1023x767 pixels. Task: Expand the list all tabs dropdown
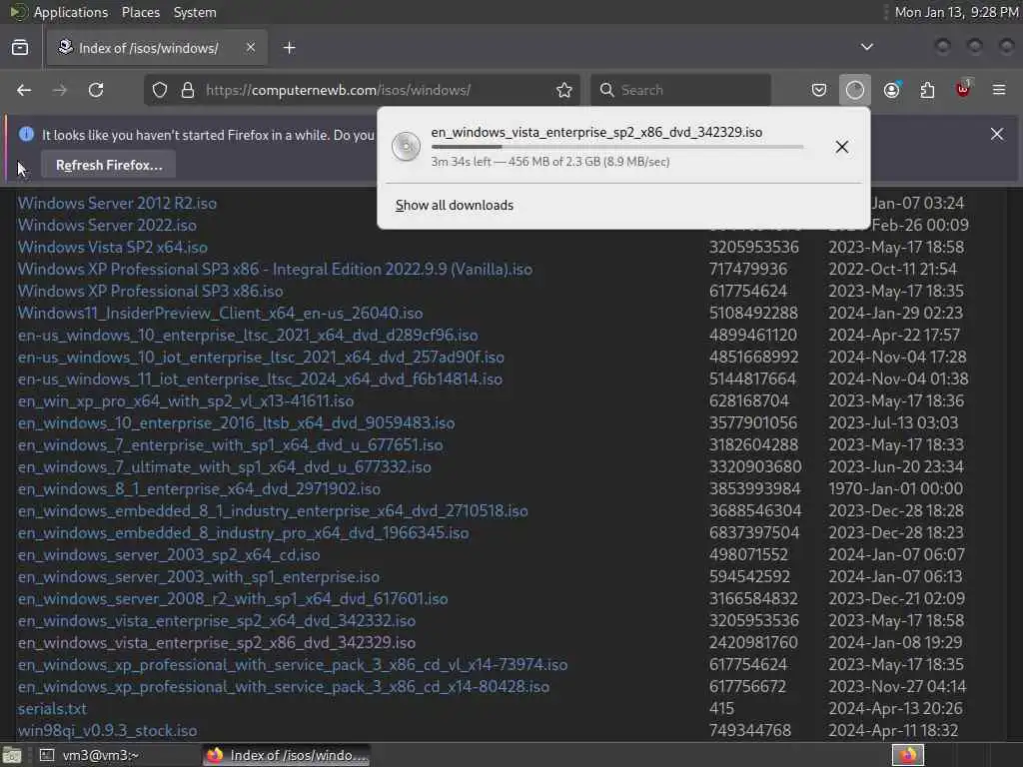tap(867, 47)
